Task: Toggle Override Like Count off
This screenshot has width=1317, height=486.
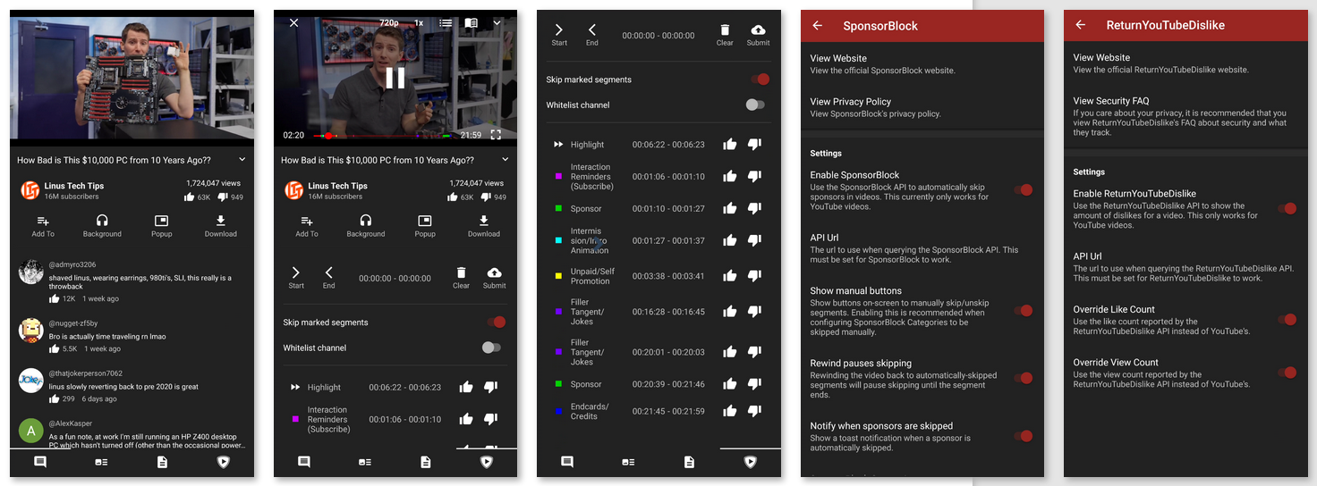Action: (x=1287, y=319)
